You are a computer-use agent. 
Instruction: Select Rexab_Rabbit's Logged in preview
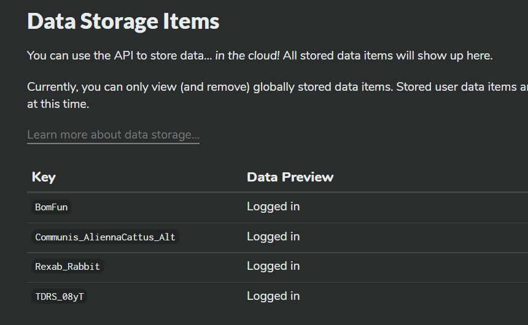273,266
